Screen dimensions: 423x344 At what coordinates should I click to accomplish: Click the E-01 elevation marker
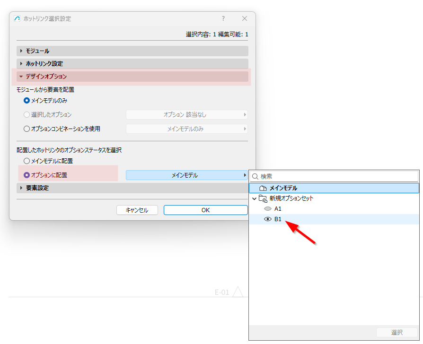coord(229,292)
